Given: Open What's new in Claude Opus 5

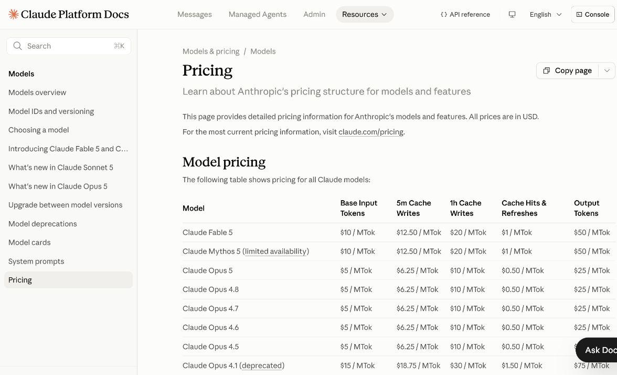Looking at the screenshot, I should pyautogui.click(x=58, y=186).
